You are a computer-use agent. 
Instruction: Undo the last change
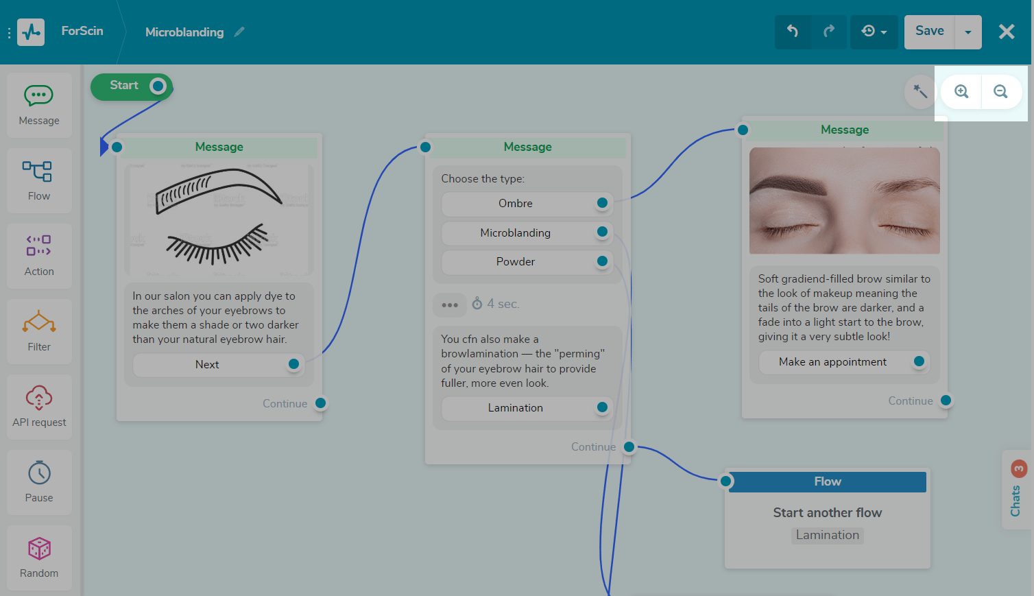pyautogui.click(x=793, y=32)
